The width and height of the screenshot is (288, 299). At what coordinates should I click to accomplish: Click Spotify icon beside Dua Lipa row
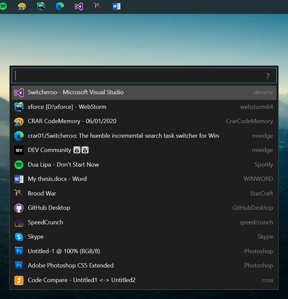click(x=19, y=165)
